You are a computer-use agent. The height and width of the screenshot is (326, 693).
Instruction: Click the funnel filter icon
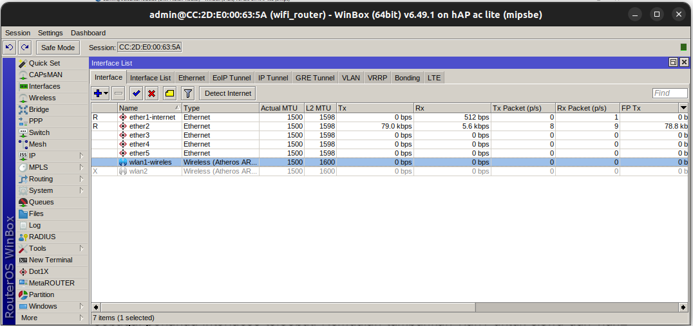coord(187,93)
